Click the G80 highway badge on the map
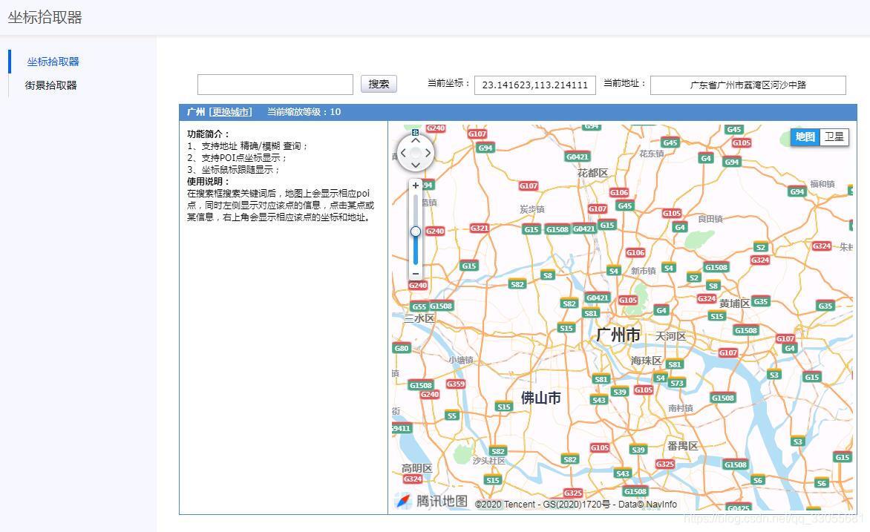Screen dimensions: 870x532 pos(401,349)
